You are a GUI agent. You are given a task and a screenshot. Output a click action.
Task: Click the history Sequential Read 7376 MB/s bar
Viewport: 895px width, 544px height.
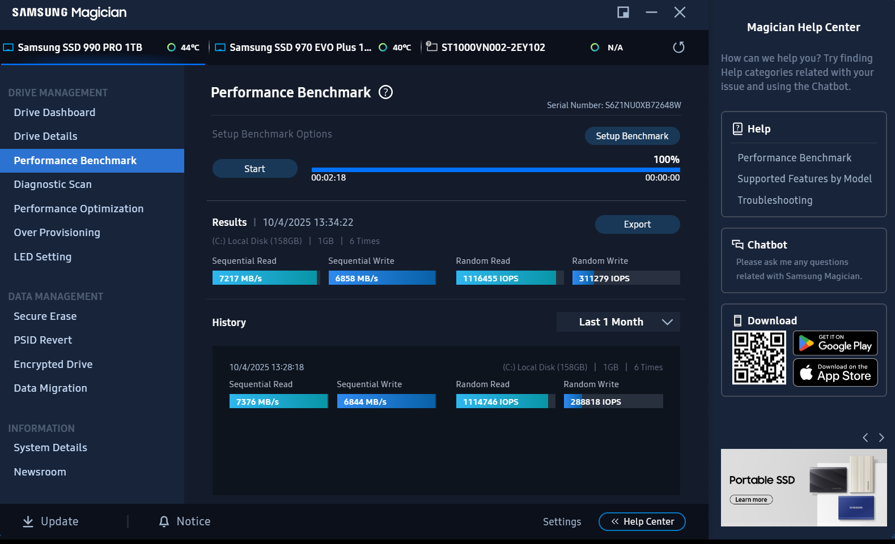pyautogui.click(x=279, y=401)
